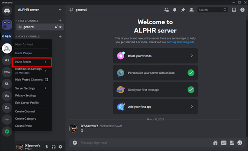Image resolution: width=248 pixels, height=151 pixels.
Task: Open D'Sparrow'z message avatar
Action: (x=73, y=128)
